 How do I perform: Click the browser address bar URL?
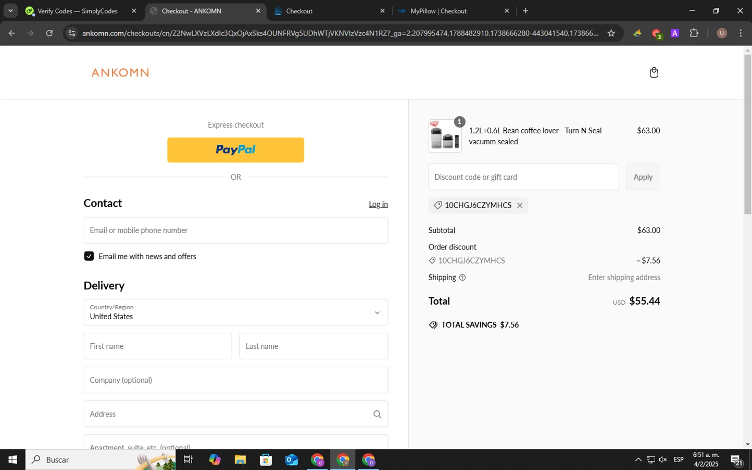[340, 33]
